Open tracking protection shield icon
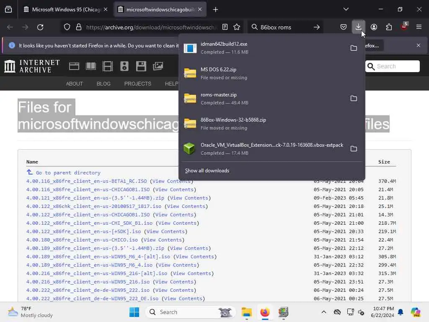Image resolution: width=429 pixels, height=322 pixels. click(67, 27)
